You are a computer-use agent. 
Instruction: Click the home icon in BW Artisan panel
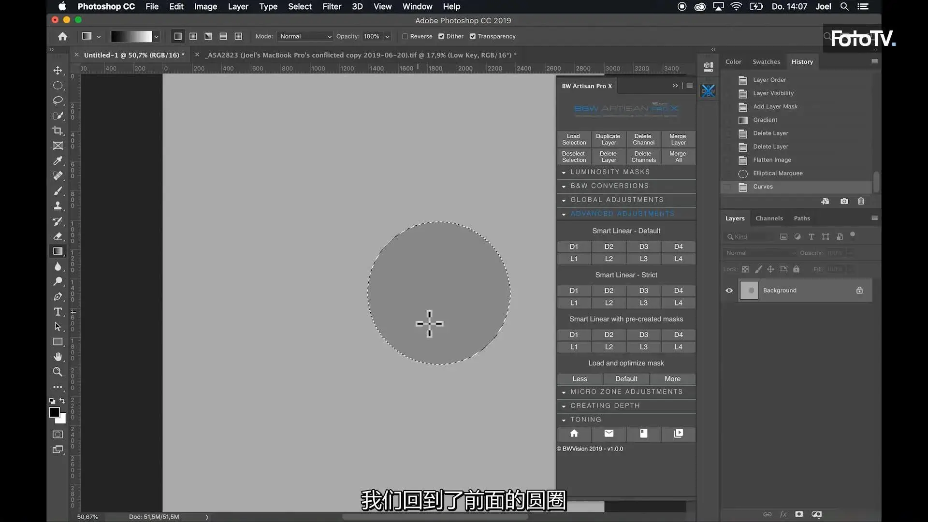tap(574, 434)
